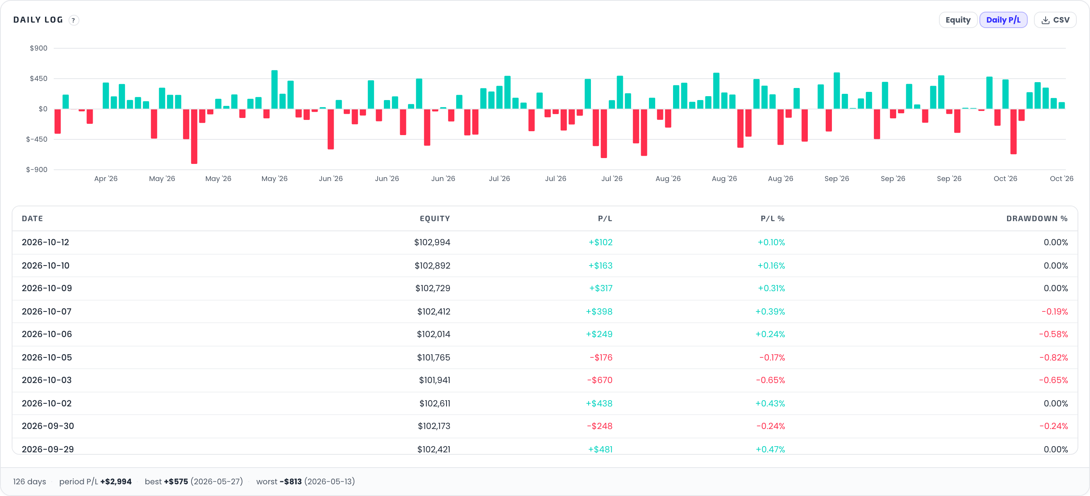This screenshot has height=496, width=1090.
Task: Click the $900 y-axis label
Action: tap(39, 48)
